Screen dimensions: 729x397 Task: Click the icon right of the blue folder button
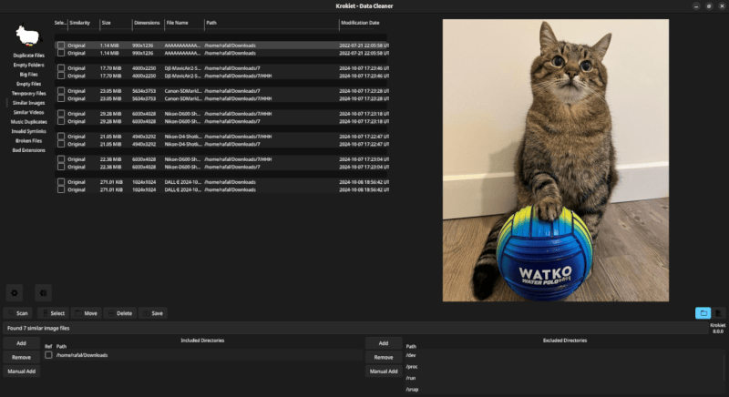pos(718,312)
